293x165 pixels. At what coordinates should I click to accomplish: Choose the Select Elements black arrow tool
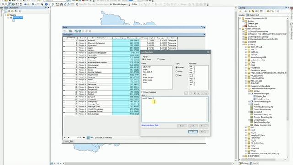click(42, 4)
